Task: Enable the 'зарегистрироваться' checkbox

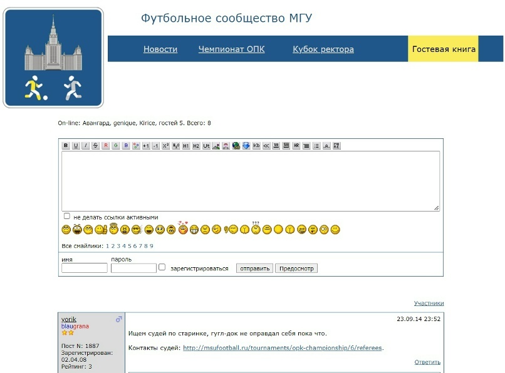Action: coord(162,267)
